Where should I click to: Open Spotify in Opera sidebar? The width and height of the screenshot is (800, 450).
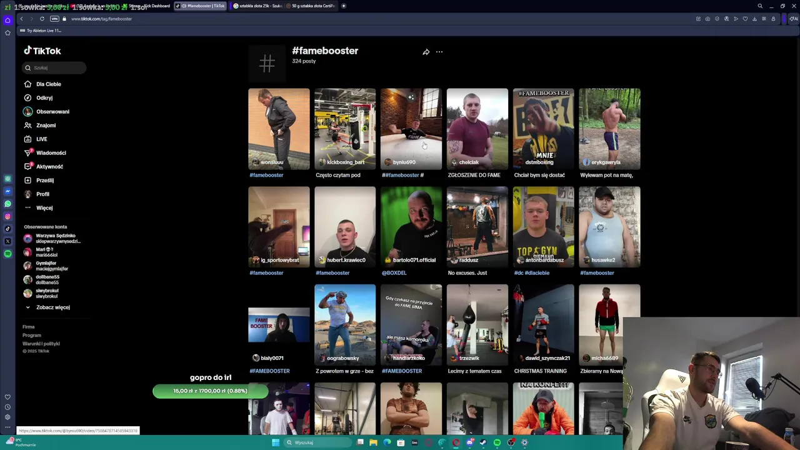[7, 254]
